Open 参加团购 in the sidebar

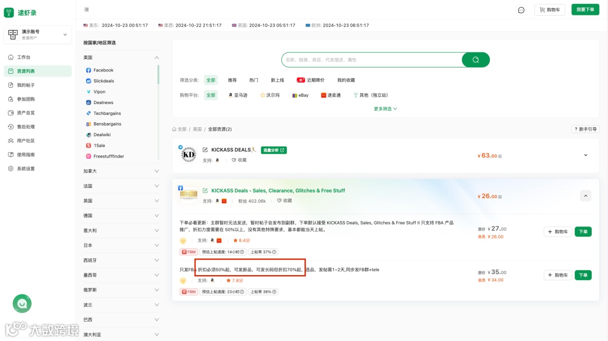(x=38, y=99)
